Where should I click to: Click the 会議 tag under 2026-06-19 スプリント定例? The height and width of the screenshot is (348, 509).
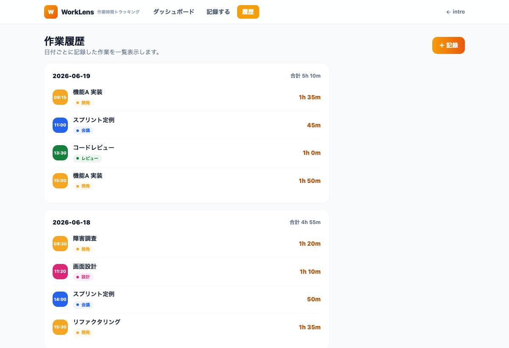pyautogui.click(x=83, y=131)
